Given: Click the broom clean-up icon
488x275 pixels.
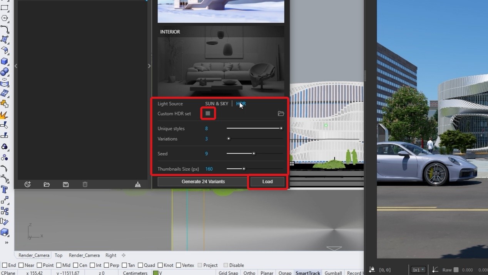Looking at the screenshot, I should tap(138, 184).
